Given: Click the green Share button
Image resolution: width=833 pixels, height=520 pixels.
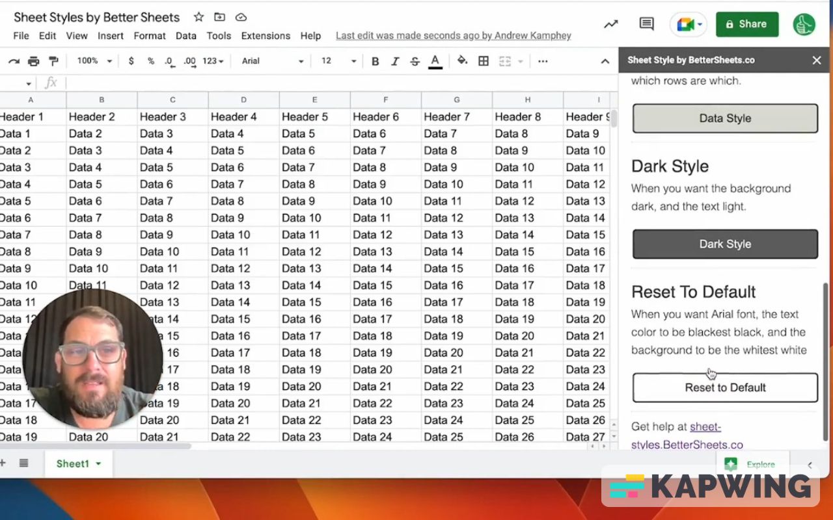Looking at the screenshot, I should coord(747,24).
